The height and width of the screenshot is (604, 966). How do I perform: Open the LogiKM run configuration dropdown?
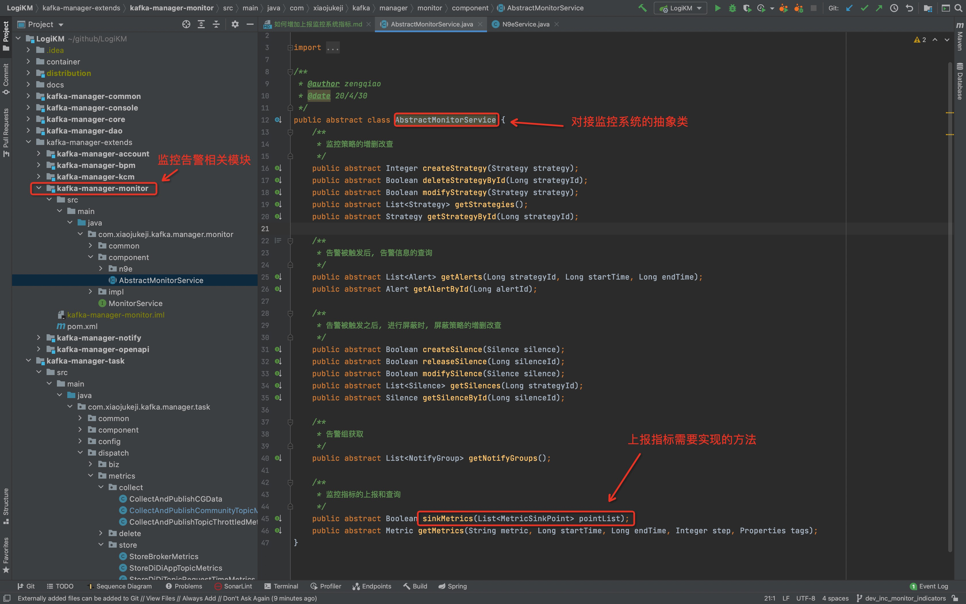(x=681, y=8)
